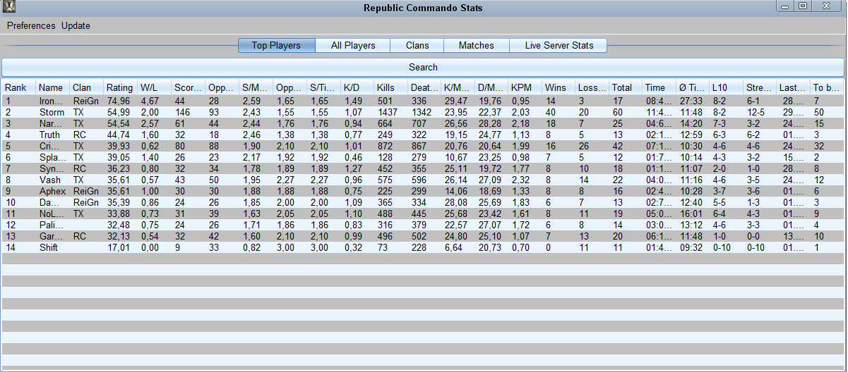
Task: Click the rating value 17,01
Action: (119, 247)
